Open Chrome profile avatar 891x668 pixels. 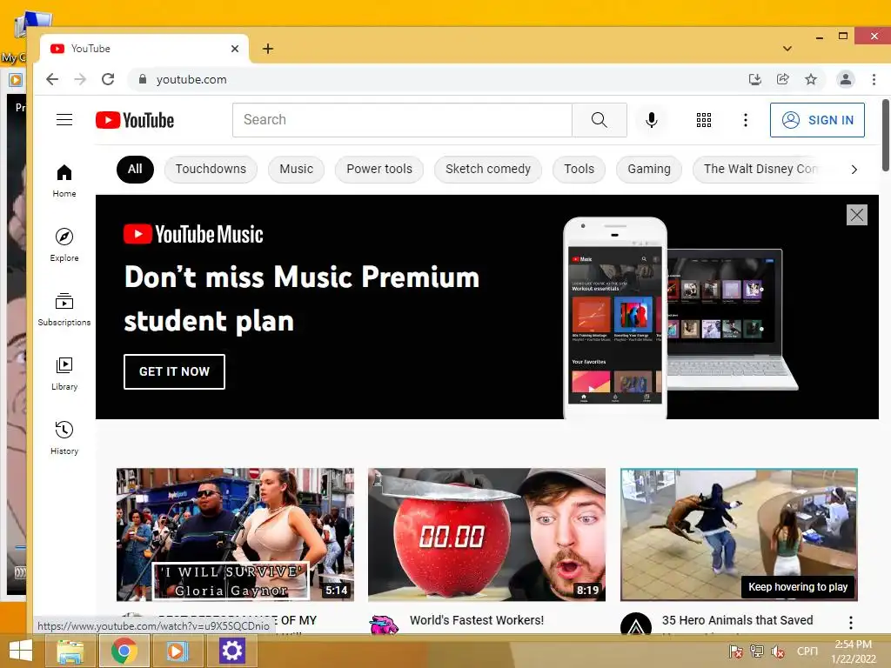[x=846, y=79]
